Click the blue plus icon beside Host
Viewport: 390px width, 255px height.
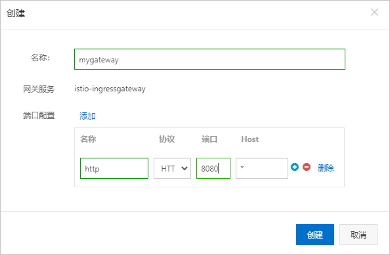tap(295, 167)
